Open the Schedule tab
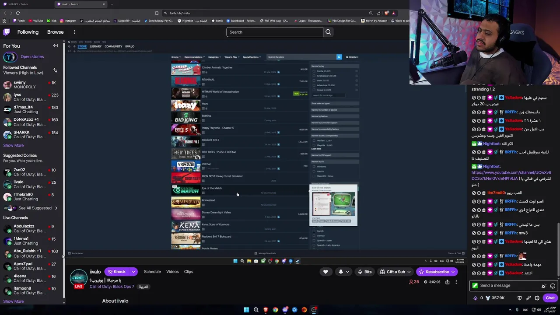Image resolution: width=560 pixels, height=315 pixels. click(x=152, y=272)
